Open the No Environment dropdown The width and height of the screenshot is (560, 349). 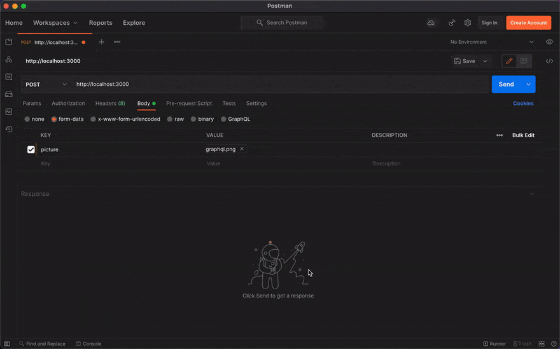492,42
